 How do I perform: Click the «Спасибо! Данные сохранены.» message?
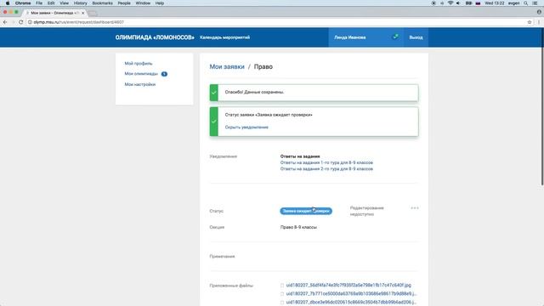click(254, 92)
